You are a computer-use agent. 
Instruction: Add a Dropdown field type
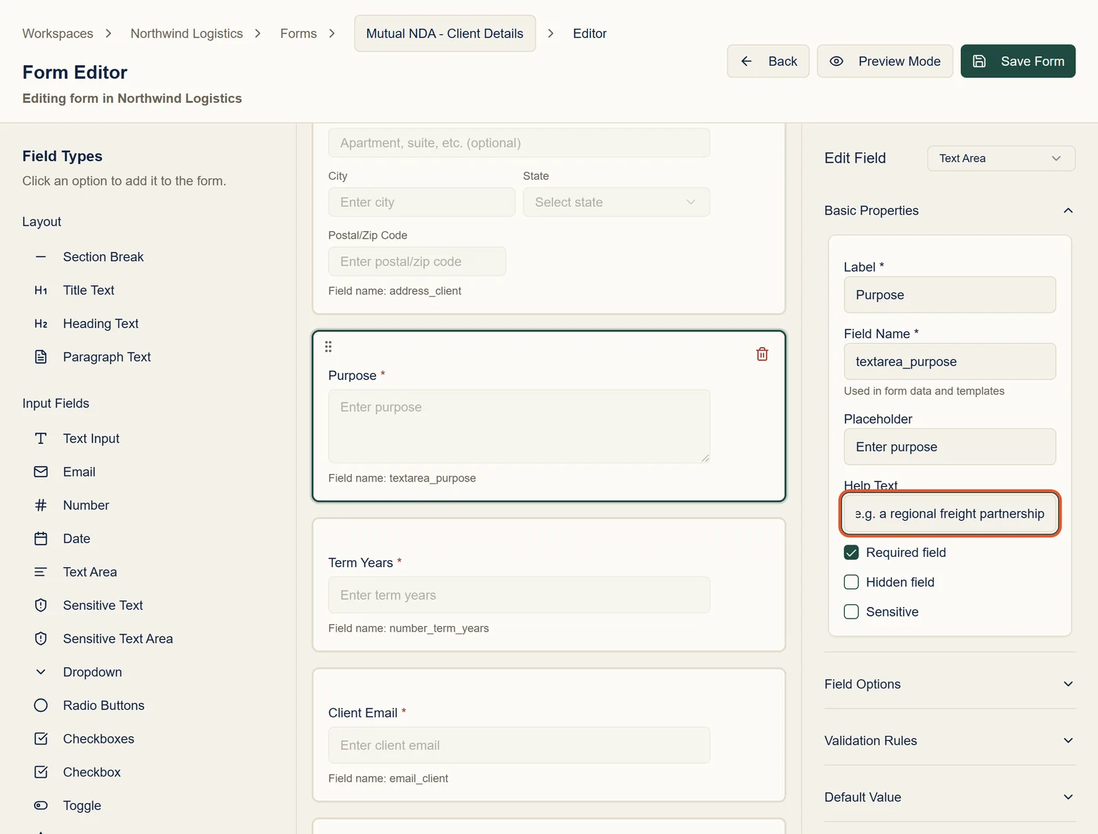tap(92, 672)
